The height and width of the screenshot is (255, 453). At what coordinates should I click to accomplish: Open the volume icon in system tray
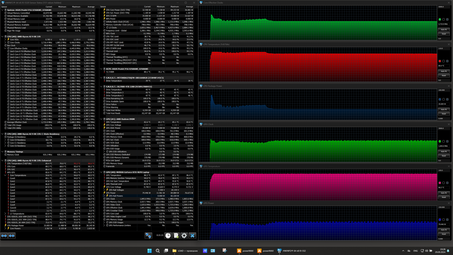426,251
